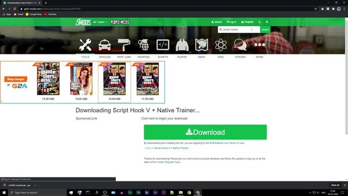Select the MAPS navigation label
348x196 pixels.
[x=202, y=57]
